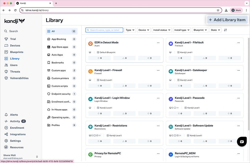Image resolution: width=250 pixels, height=163 pixels.
Task: Click the browser downloads icon
Action: (x=226, y=10)
